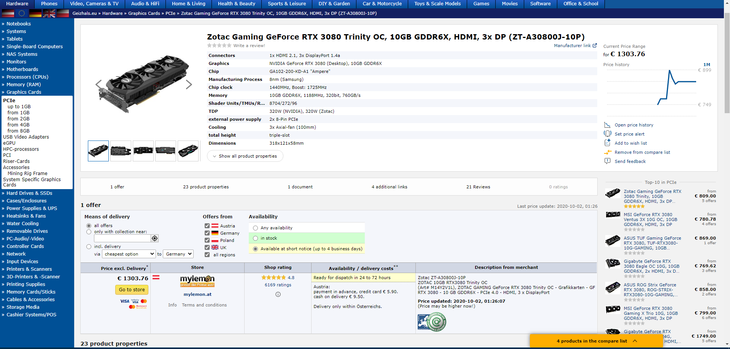Image resolution: width=730 pixels, height=349 pixels.
Task: Switch to the '4 additional links' tab
Action: pos(390,187)
